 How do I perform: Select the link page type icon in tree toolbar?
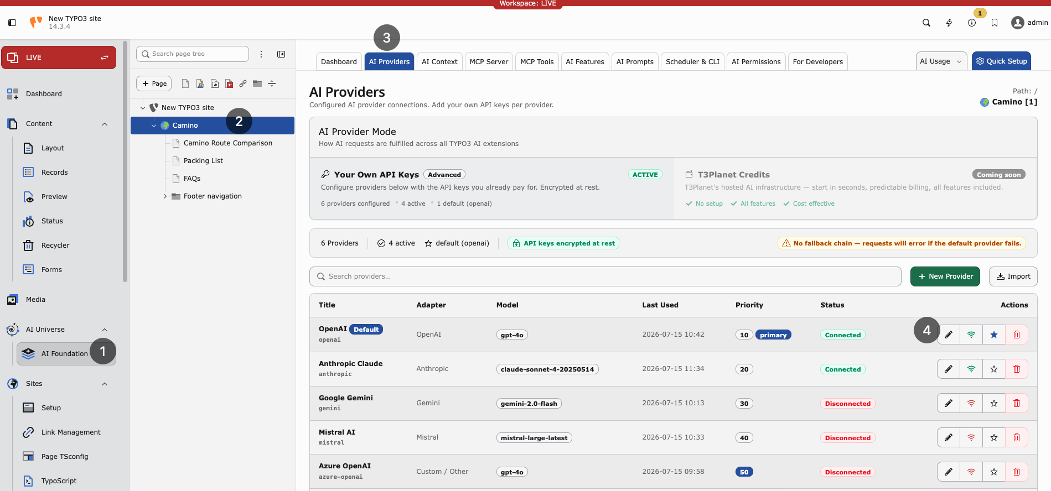click(x=243, y=84)
